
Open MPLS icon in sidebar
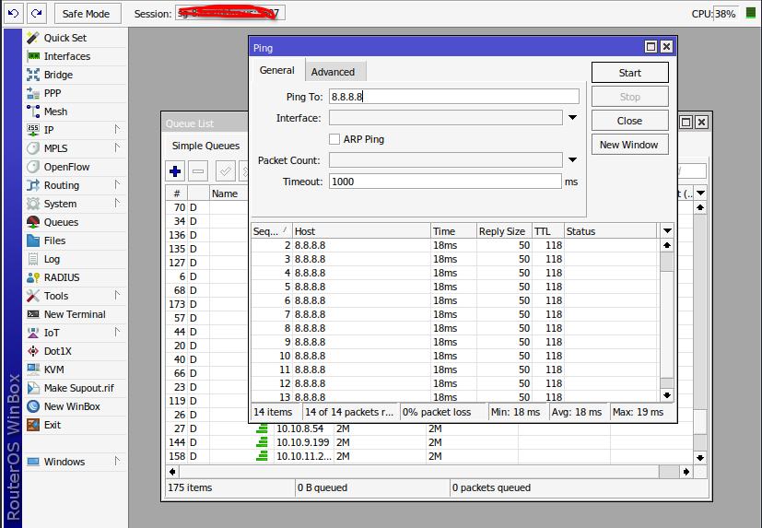[33, 148]
